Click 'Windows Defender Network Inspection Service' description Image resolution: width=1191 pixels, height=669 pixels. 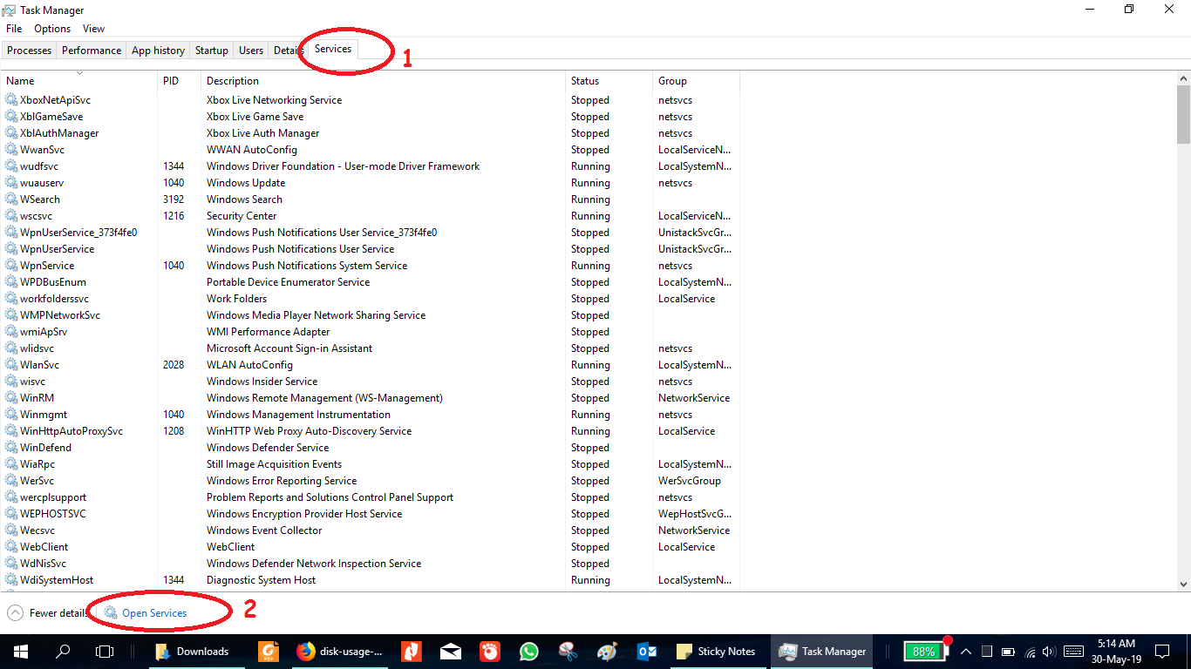pos(314,564)
